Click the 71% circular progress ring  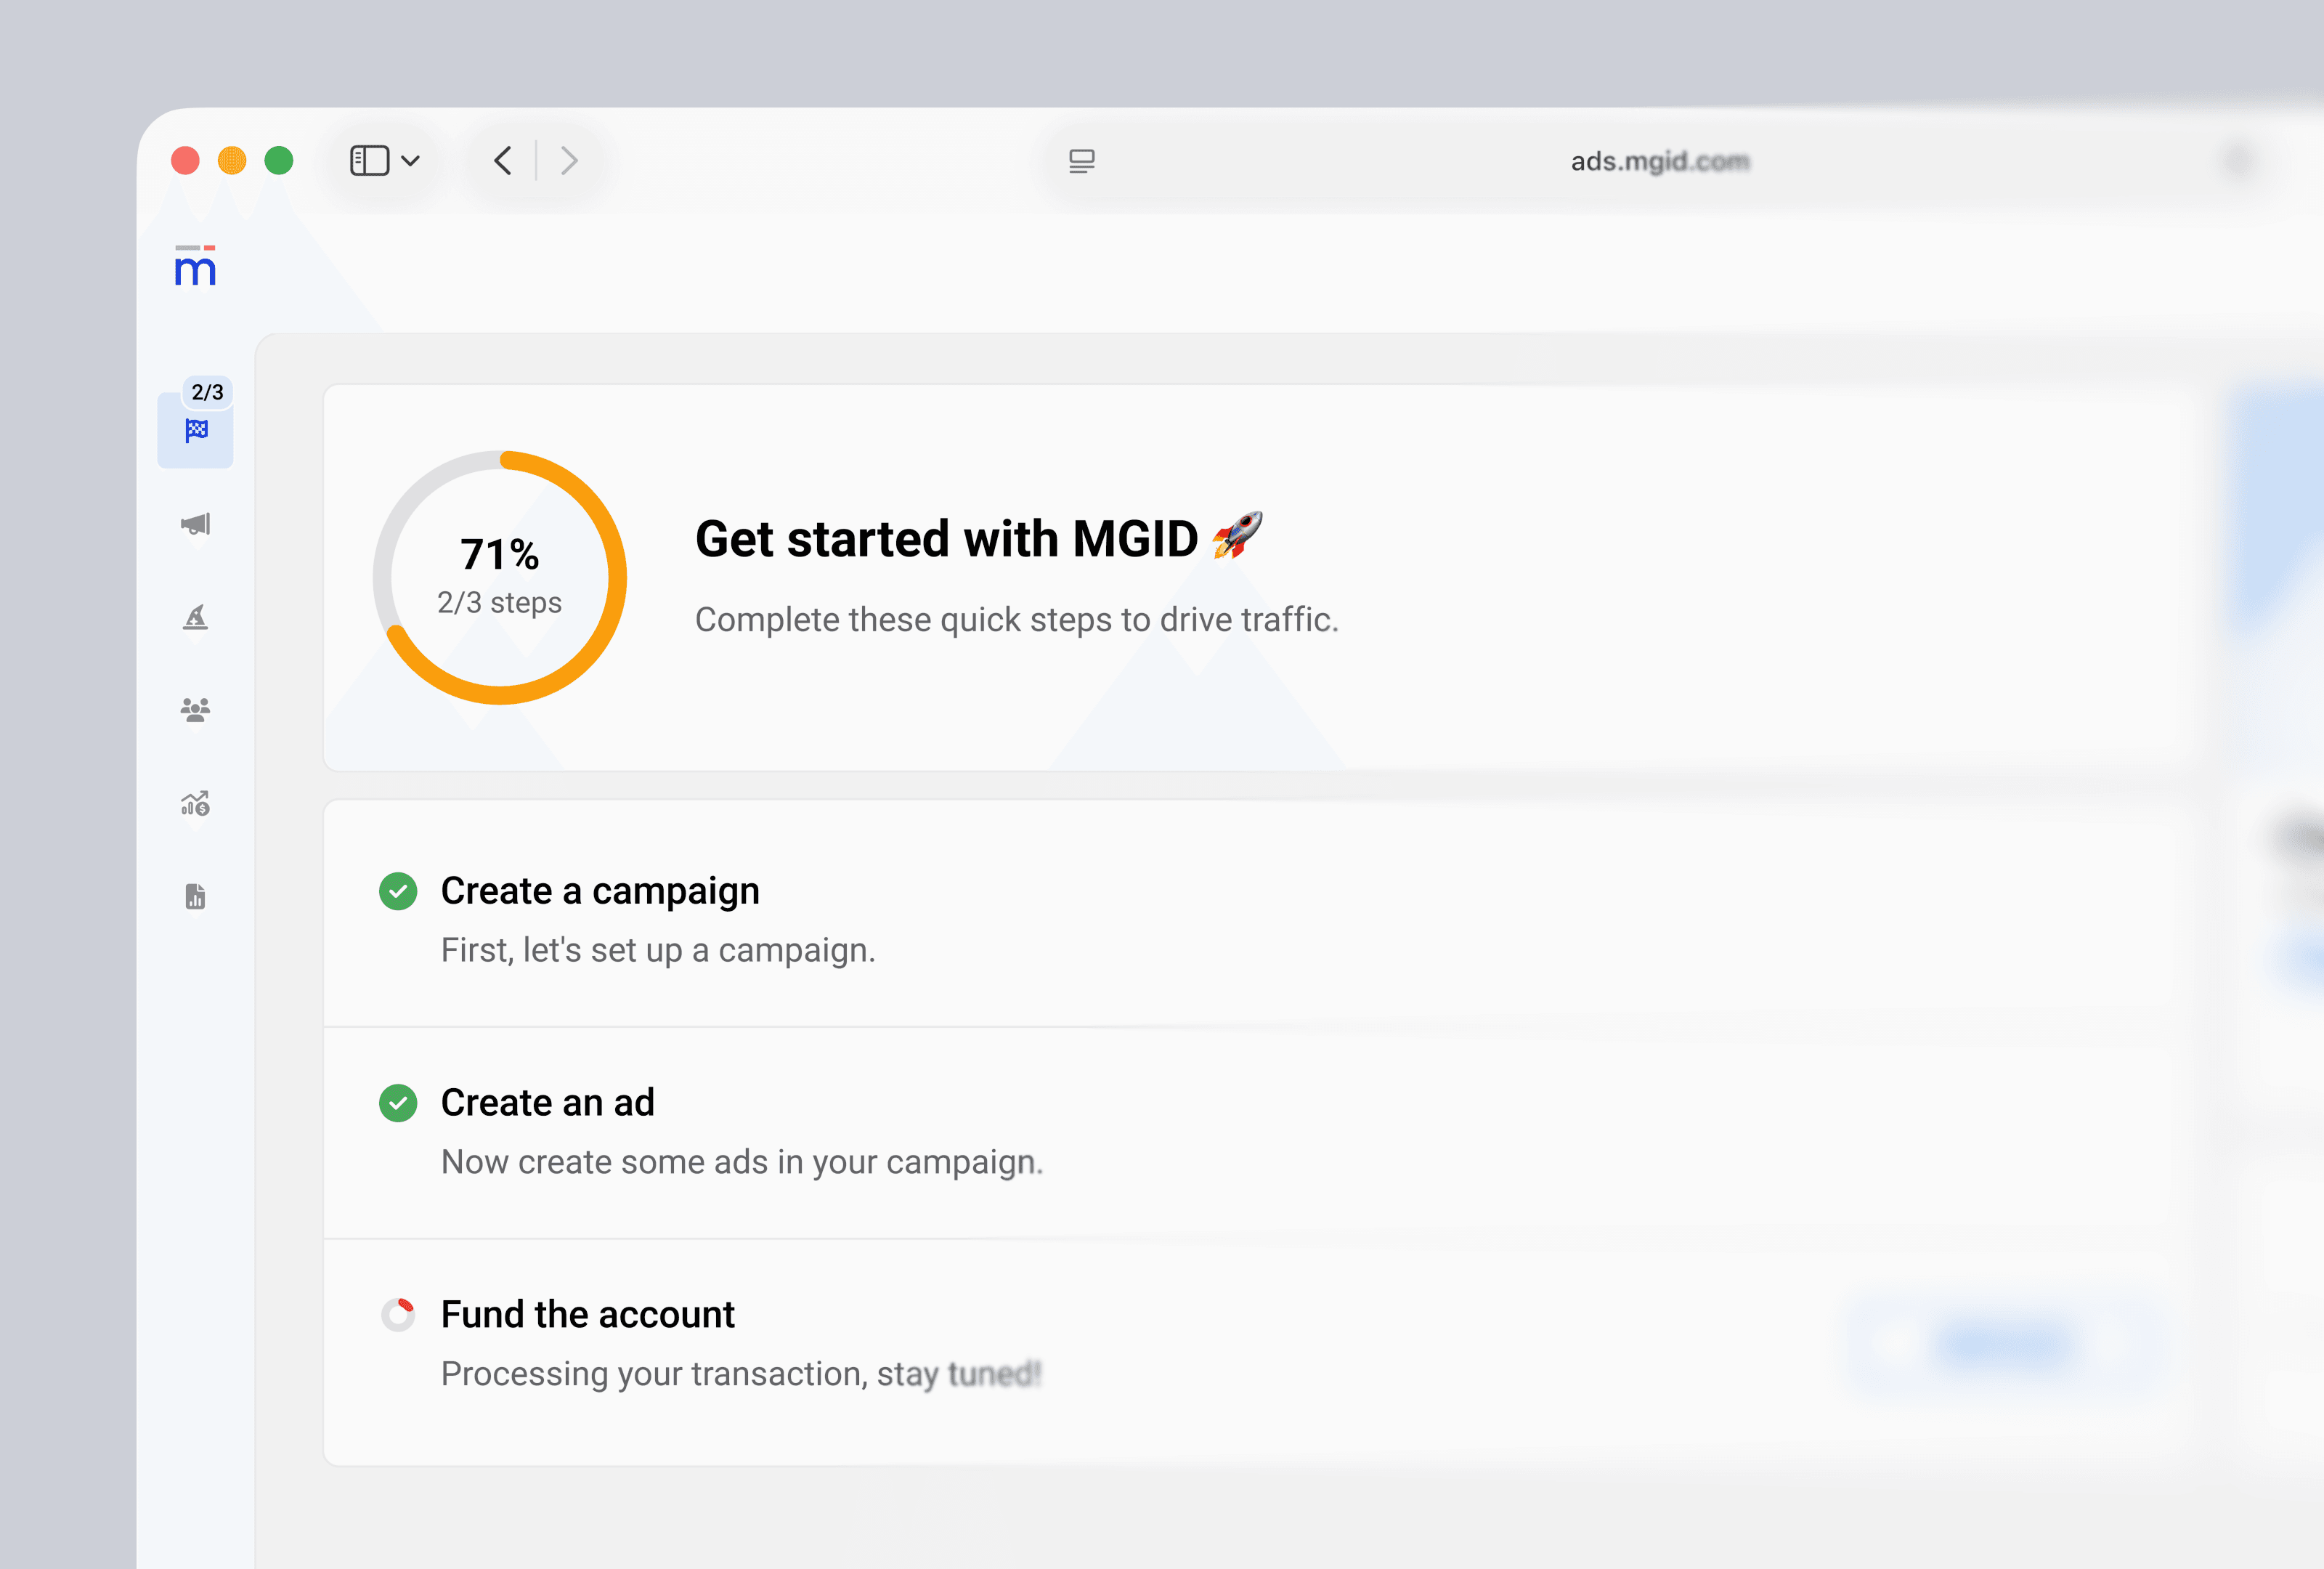(499, 577)
